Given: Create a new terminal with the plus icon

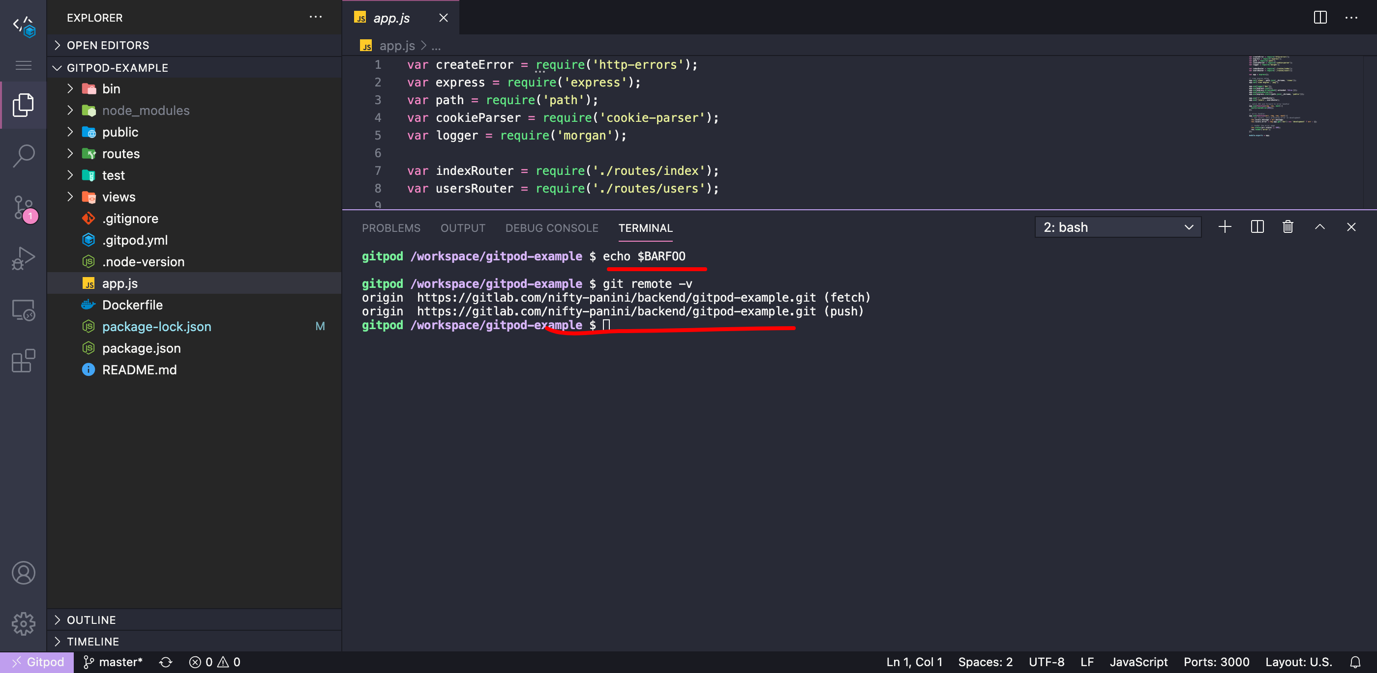Looking at the screenshot, I should click(1225, 226).
